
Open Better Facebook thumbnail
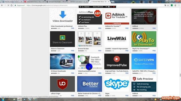pyautogui.click(x=90, y=84)
